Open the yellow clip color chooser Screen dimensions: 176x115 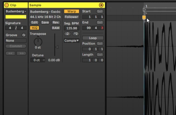[16, 17]
